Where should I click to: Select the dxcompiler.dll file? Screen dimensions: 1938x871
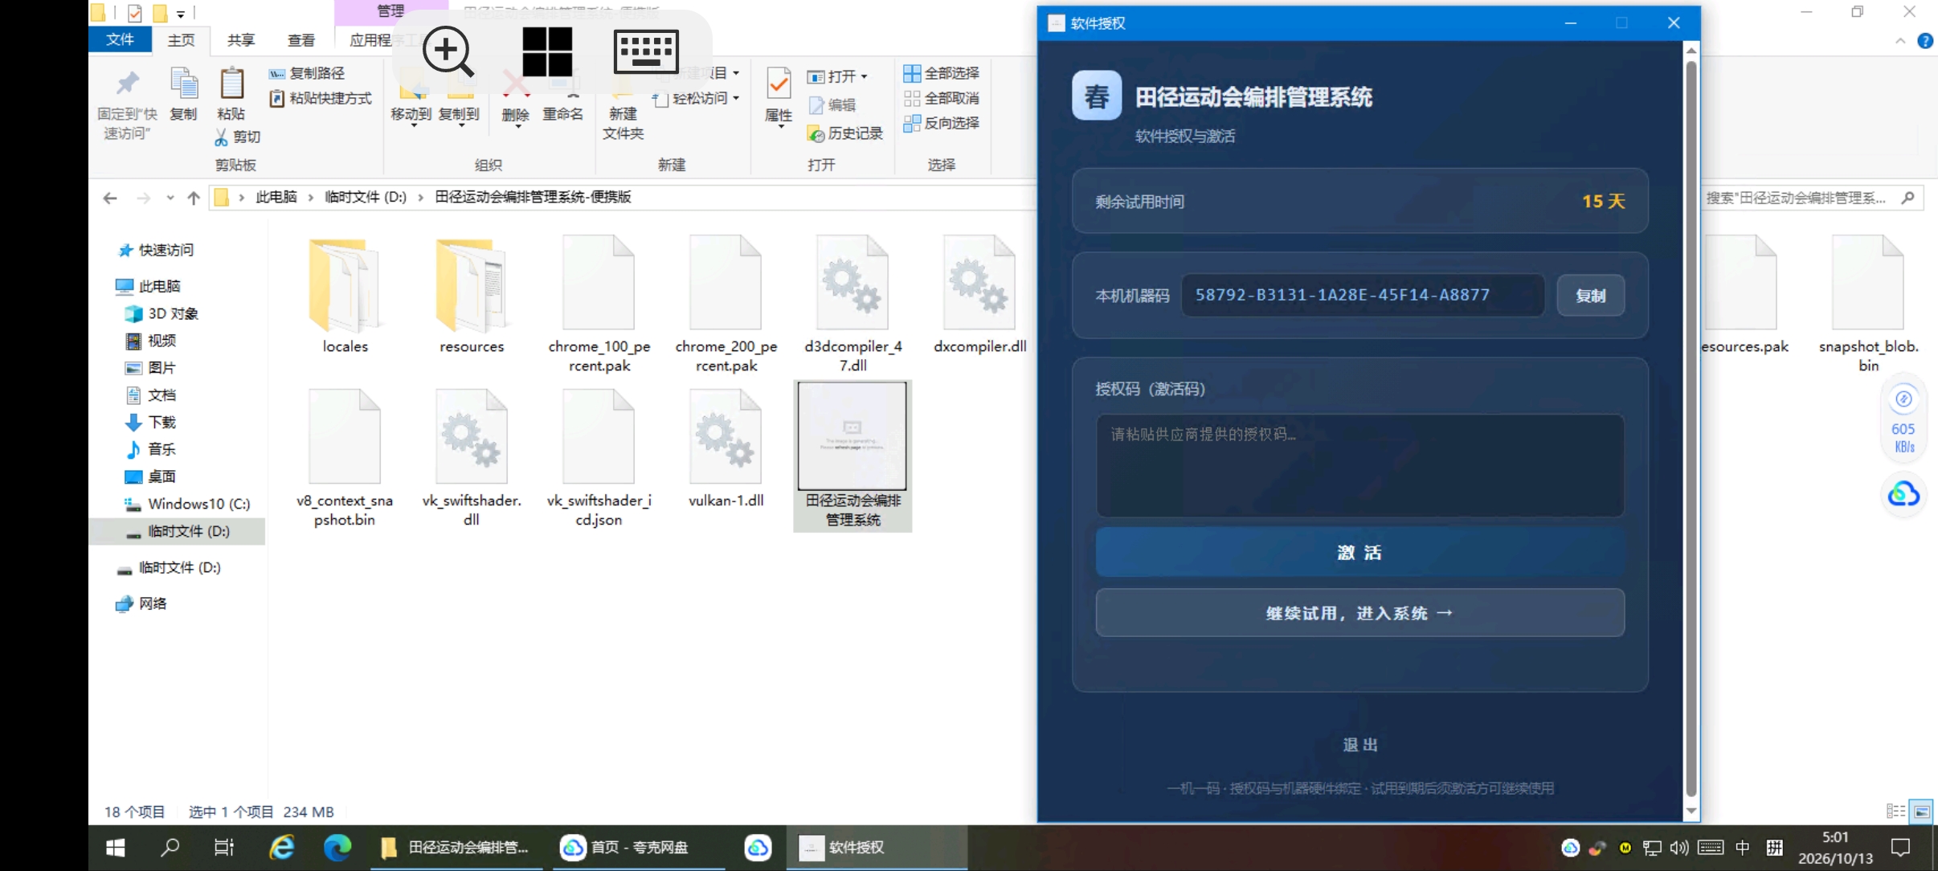click(x=979, y=296)
